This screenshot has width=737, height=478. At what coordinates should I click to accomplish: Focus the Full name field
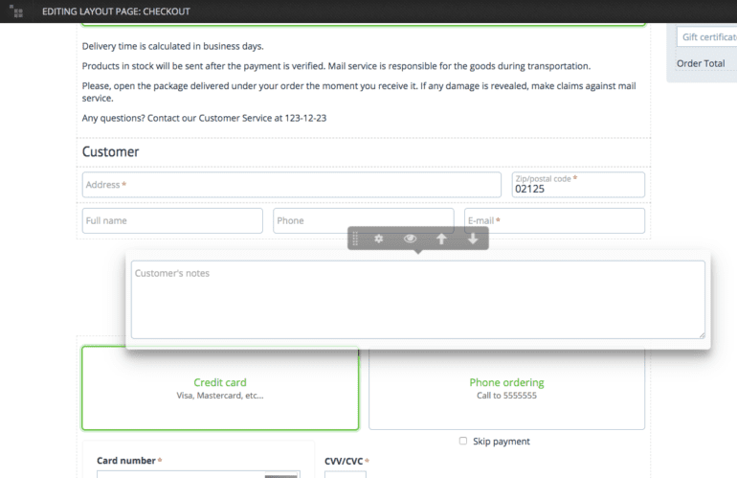coord(172,220)
